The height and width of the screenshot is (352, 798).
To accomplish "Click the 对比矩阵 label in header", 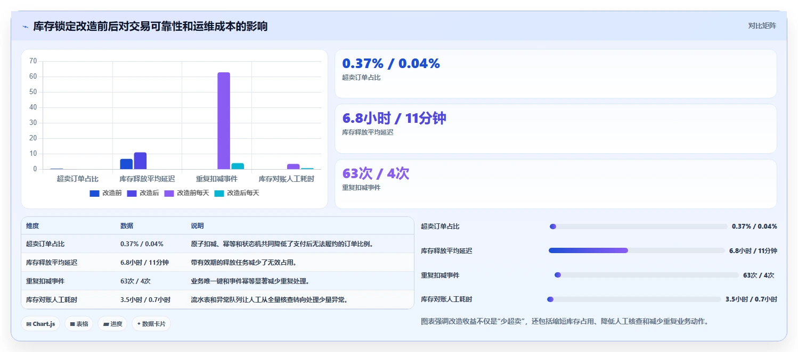I will click(762, 26).
